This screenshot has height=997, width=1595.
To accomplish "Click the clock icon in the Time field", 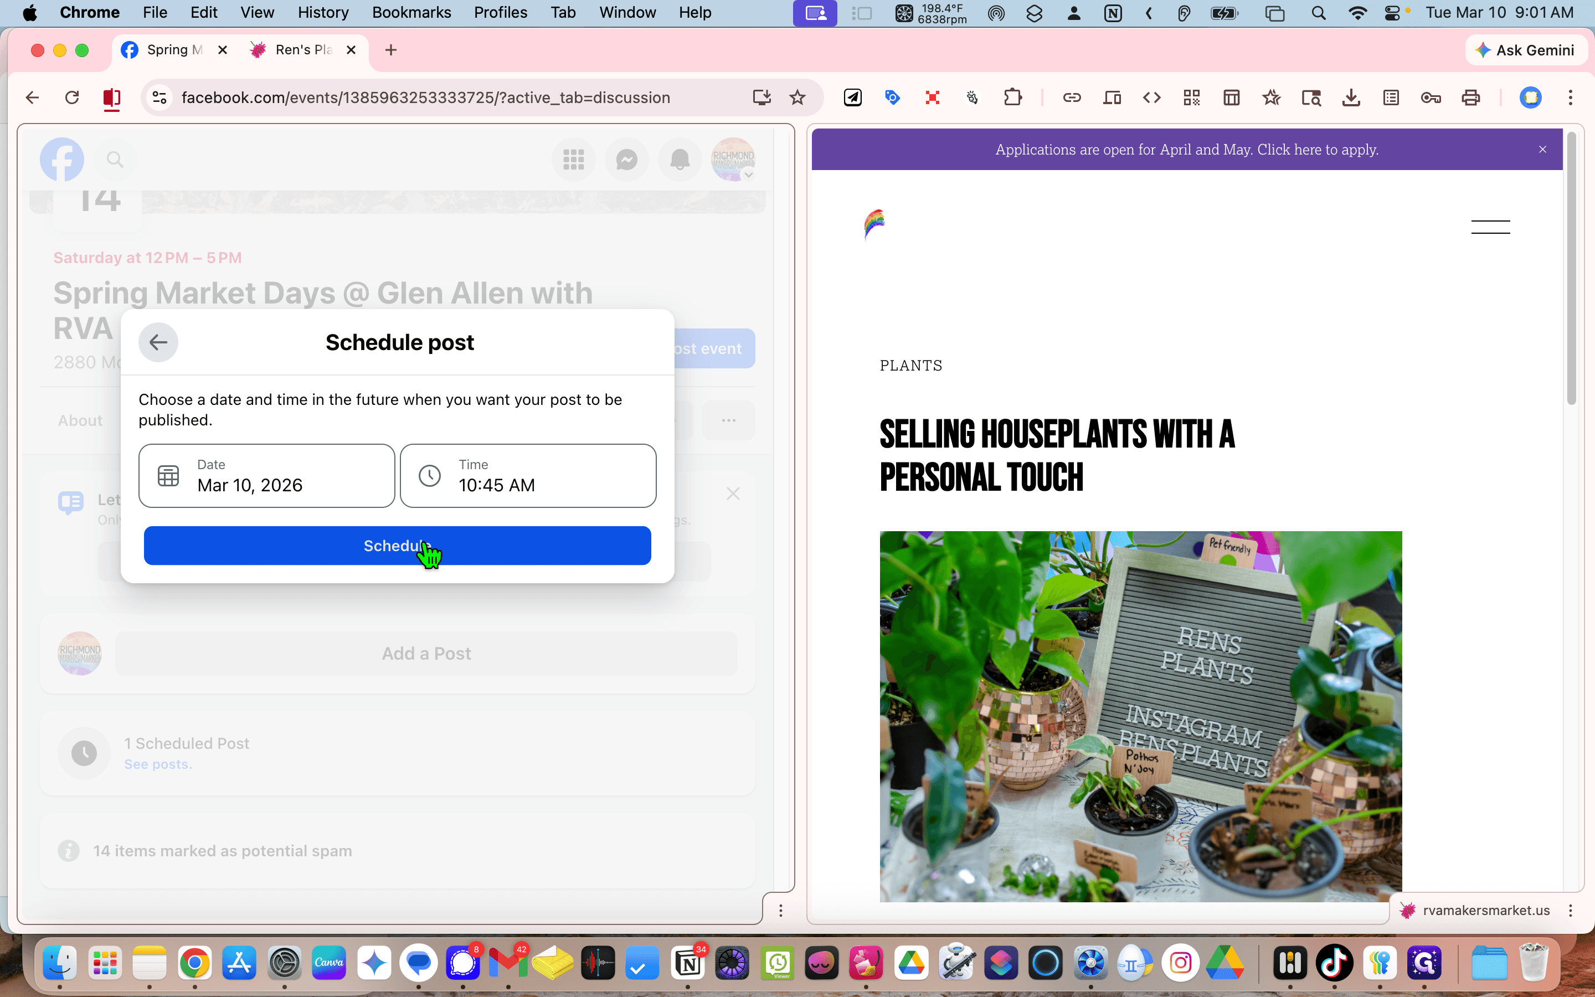I will [430, 475].
